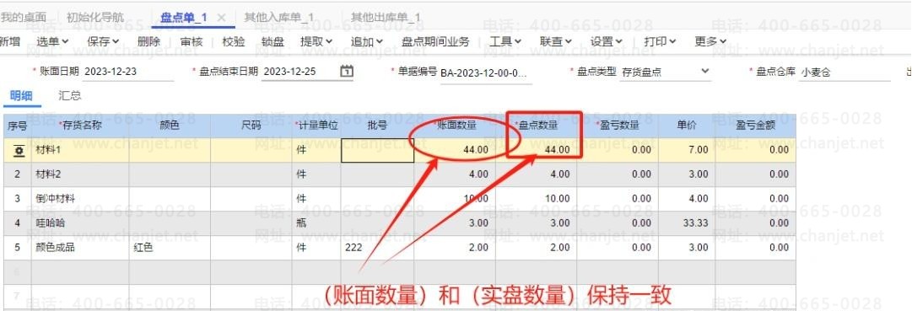This screenshot has width=912, height=311.
Task: Switch to 其他入库单_1 tab
Action: coord(279,18)
